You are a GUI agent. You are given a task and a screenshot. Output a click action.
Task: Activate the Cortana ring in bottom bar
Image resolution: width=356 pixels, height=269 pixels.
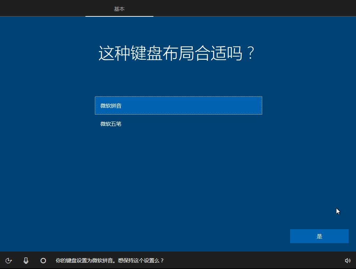pos(43,261)
